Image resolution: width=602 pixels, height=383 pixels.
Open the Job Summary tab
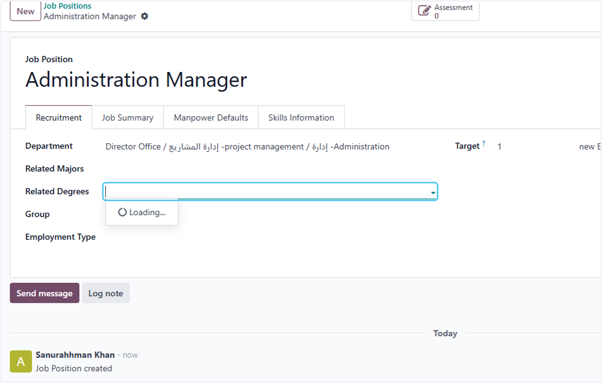[127, 118]
